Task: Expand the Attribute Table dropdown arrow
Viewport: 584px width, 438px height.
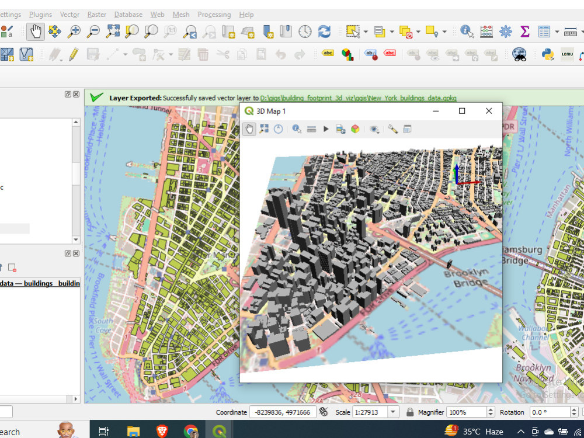Action: [x=557, y=32]
